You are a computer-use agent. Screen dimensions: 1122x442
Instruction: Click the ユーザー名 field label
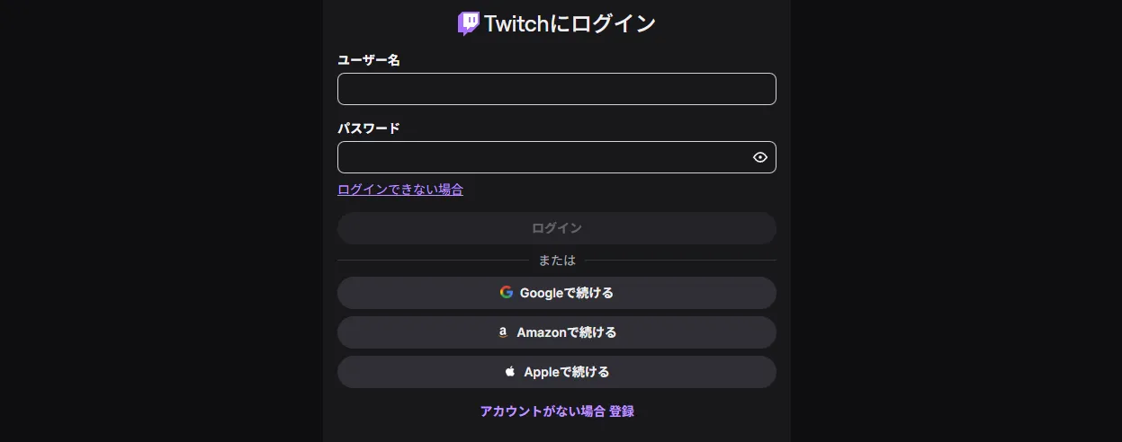[368, 60]
